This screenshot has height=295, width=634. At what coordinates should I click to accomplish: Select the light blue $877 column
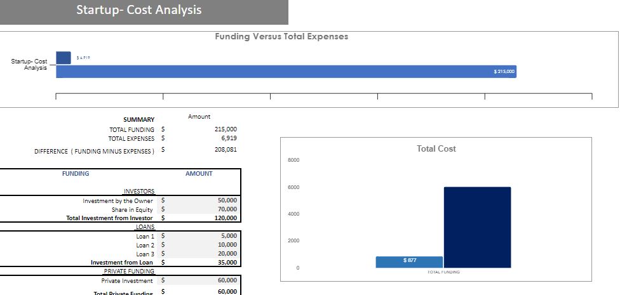coord(409,262)
